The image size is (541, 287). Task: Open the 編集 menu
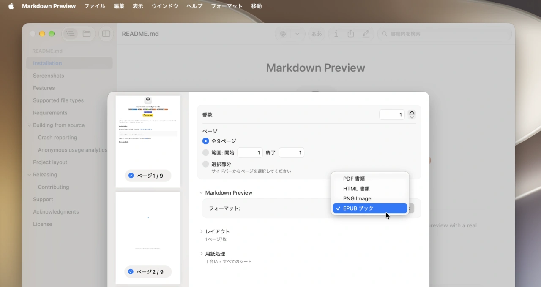pyautogui.click(x=119, y=6)
